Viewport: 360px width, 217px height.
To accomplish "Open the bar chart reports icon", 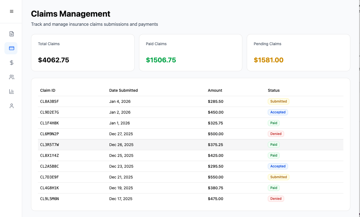I will pyautogui.click(x=11, y=91).
